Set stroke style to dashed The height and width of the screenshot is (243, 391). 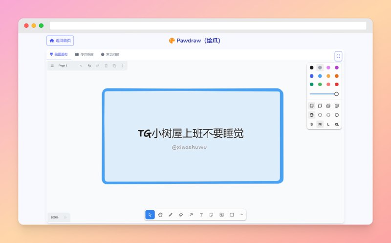pyautogui.click(x=320, y=115)
